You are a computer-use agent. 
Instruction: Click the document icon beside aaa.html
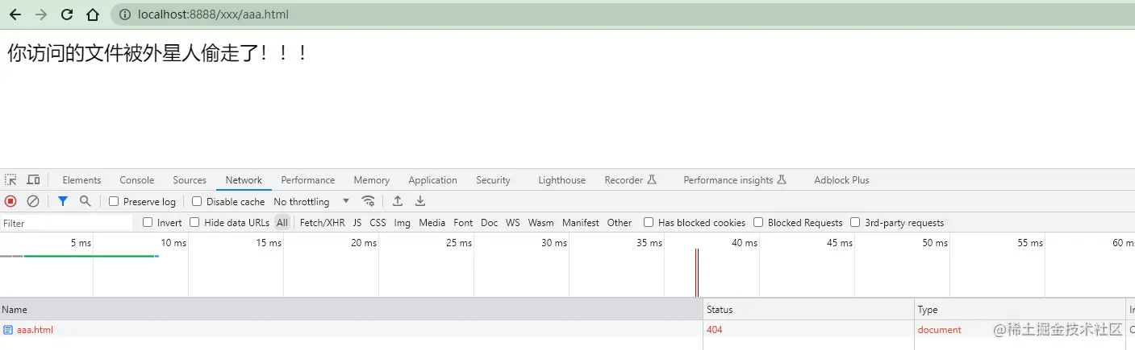[x=8, y=330]
